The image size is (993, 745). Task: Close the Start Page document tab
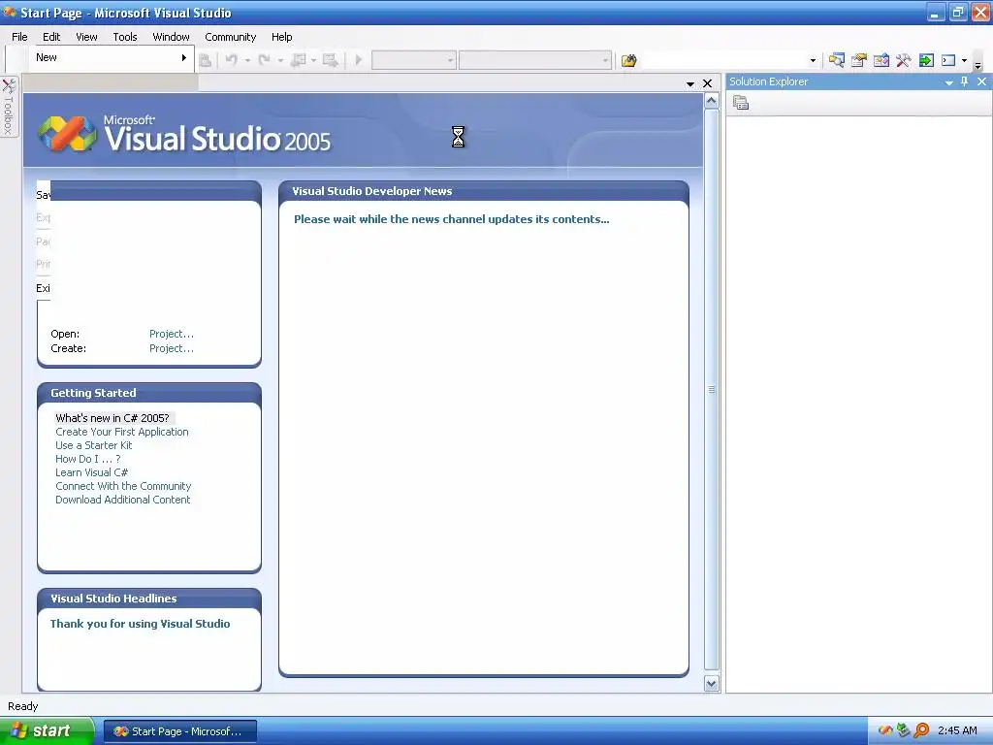pyautogui.click(x=707, y=83)
